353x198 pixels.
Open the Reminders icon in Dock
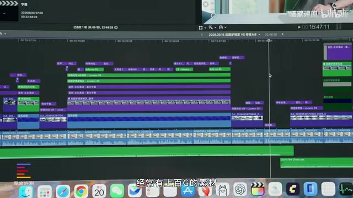[152, 190]
